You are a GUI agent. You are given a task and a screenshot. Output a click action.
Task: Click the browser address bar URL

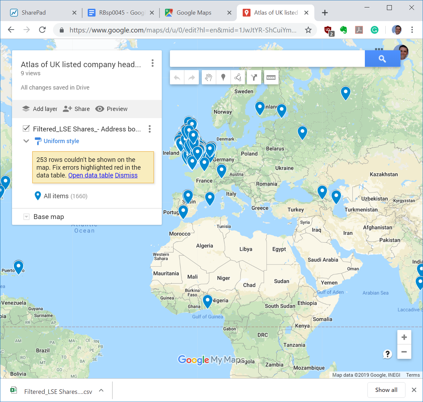[183, 30]
